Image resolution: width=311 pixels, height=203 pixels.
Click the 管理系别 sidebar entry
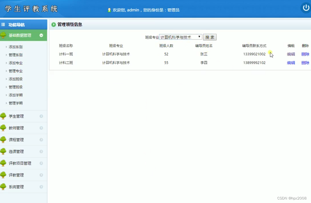click(15, 55)
